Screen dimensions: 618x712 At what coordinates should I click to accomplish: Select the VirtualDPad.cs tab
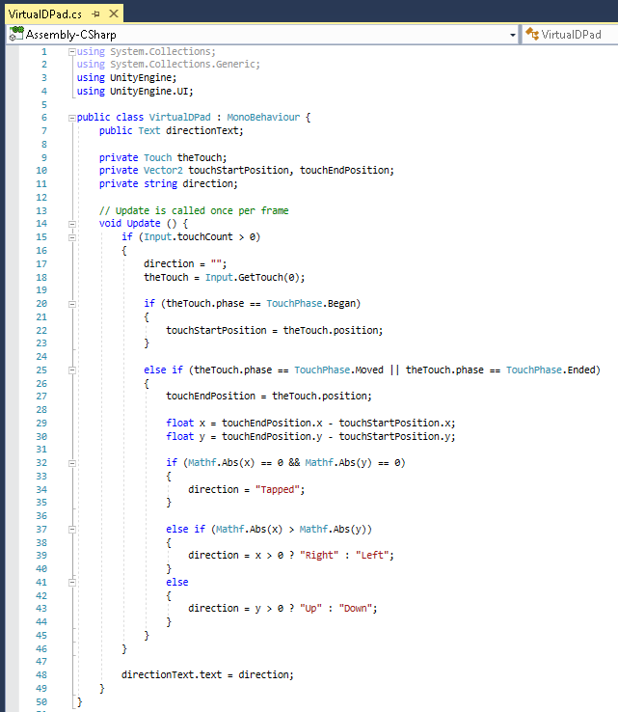[44, 13]
